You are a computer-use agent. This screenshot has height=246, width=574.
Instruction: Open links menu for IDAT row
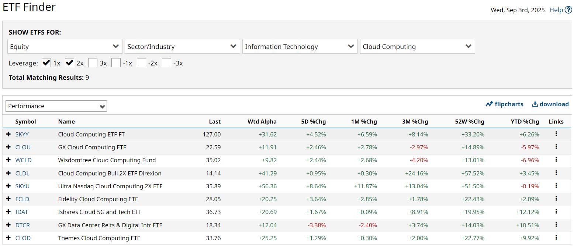(556, 211)
